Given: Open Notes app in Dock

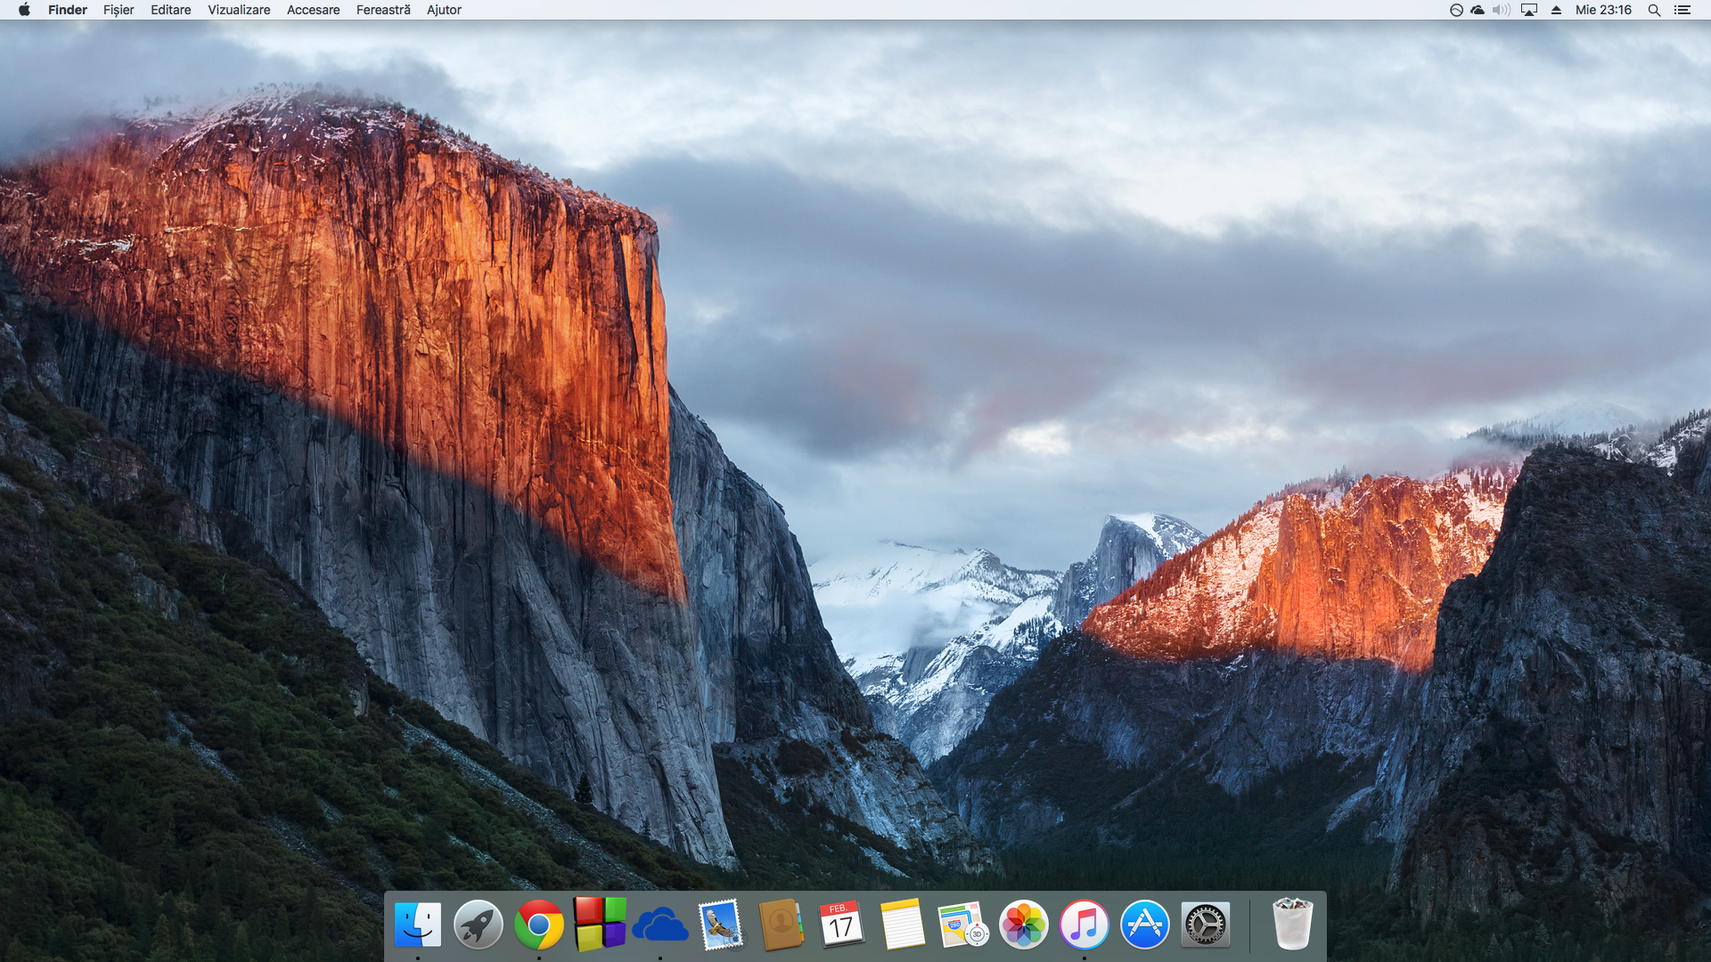Looking at the screenshot, I should tap(903, 925).
